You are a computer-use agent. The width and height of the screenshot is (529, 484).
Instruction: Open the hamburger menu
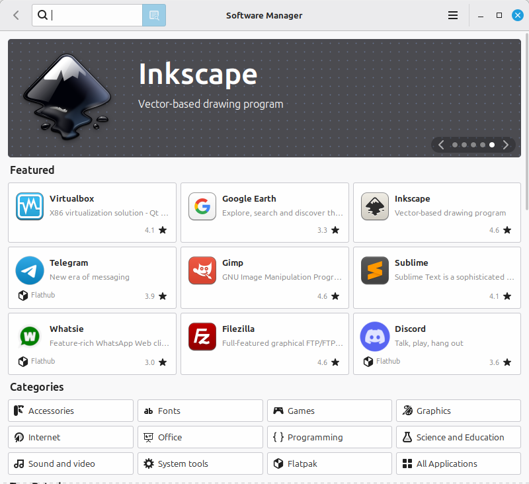pos(453,15)
